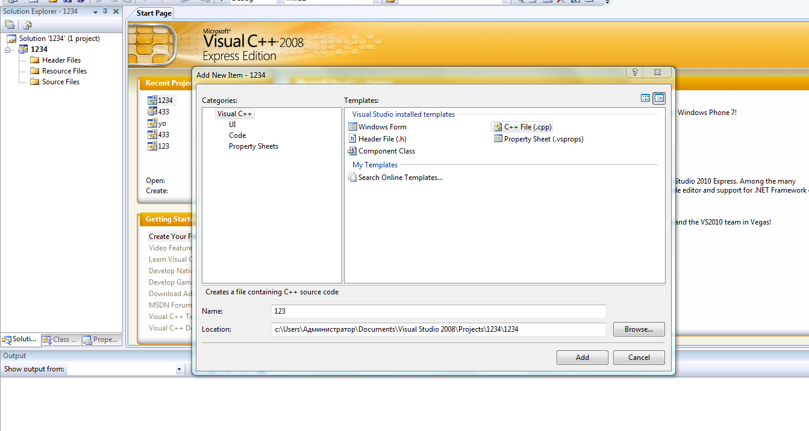Screen dimensions: 809x431
Task: Toggle the Solution Explorer auto-hide pin
Action: (x=105, y=12)
